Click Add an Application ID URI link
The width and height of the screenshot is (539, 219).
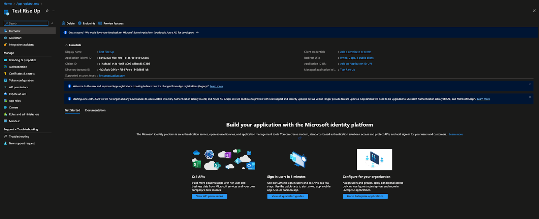tap(356, 64)
